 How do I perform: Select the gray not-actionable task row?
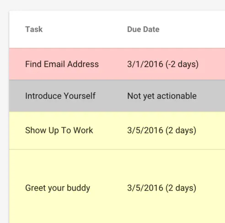click(117, 96)
